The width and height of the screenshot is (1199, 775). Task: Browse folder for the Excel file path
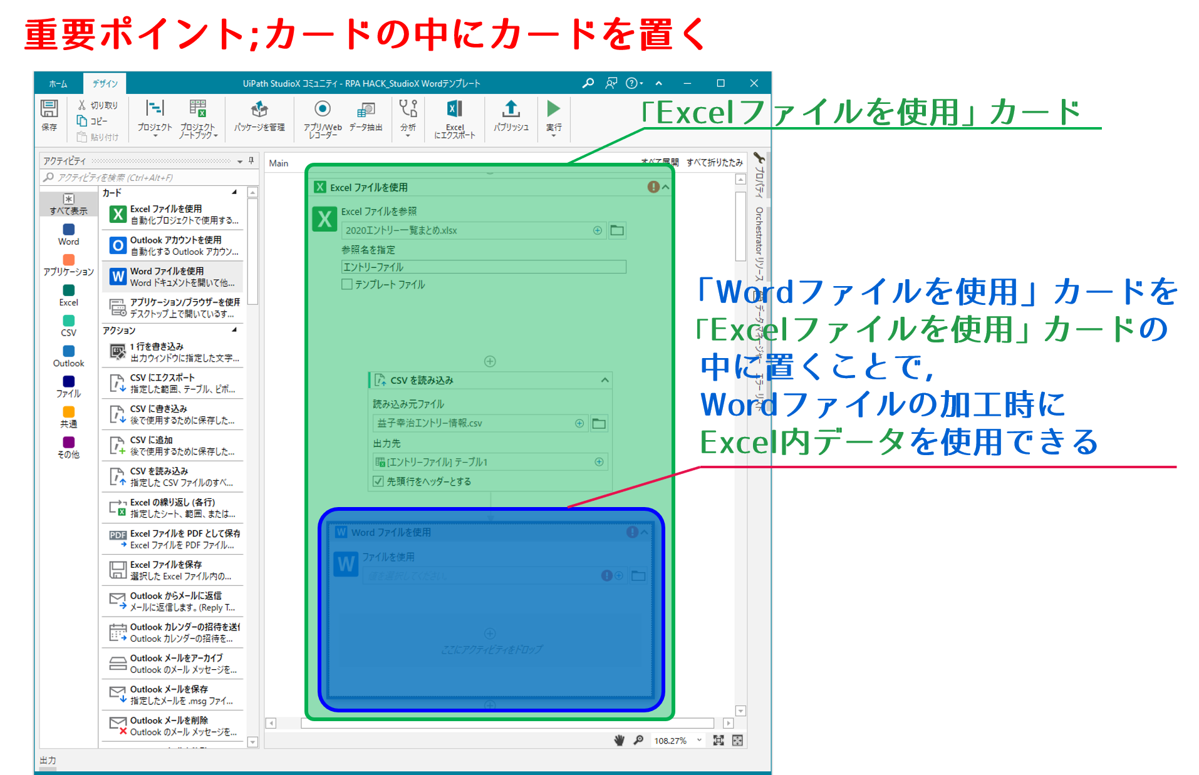coord(617,230)
